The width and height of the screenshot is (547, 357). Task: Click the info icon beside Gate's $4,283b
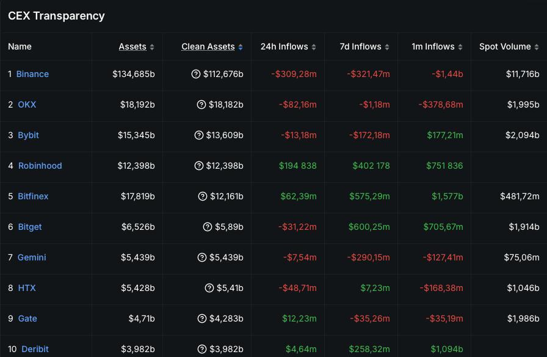[202, 318]
